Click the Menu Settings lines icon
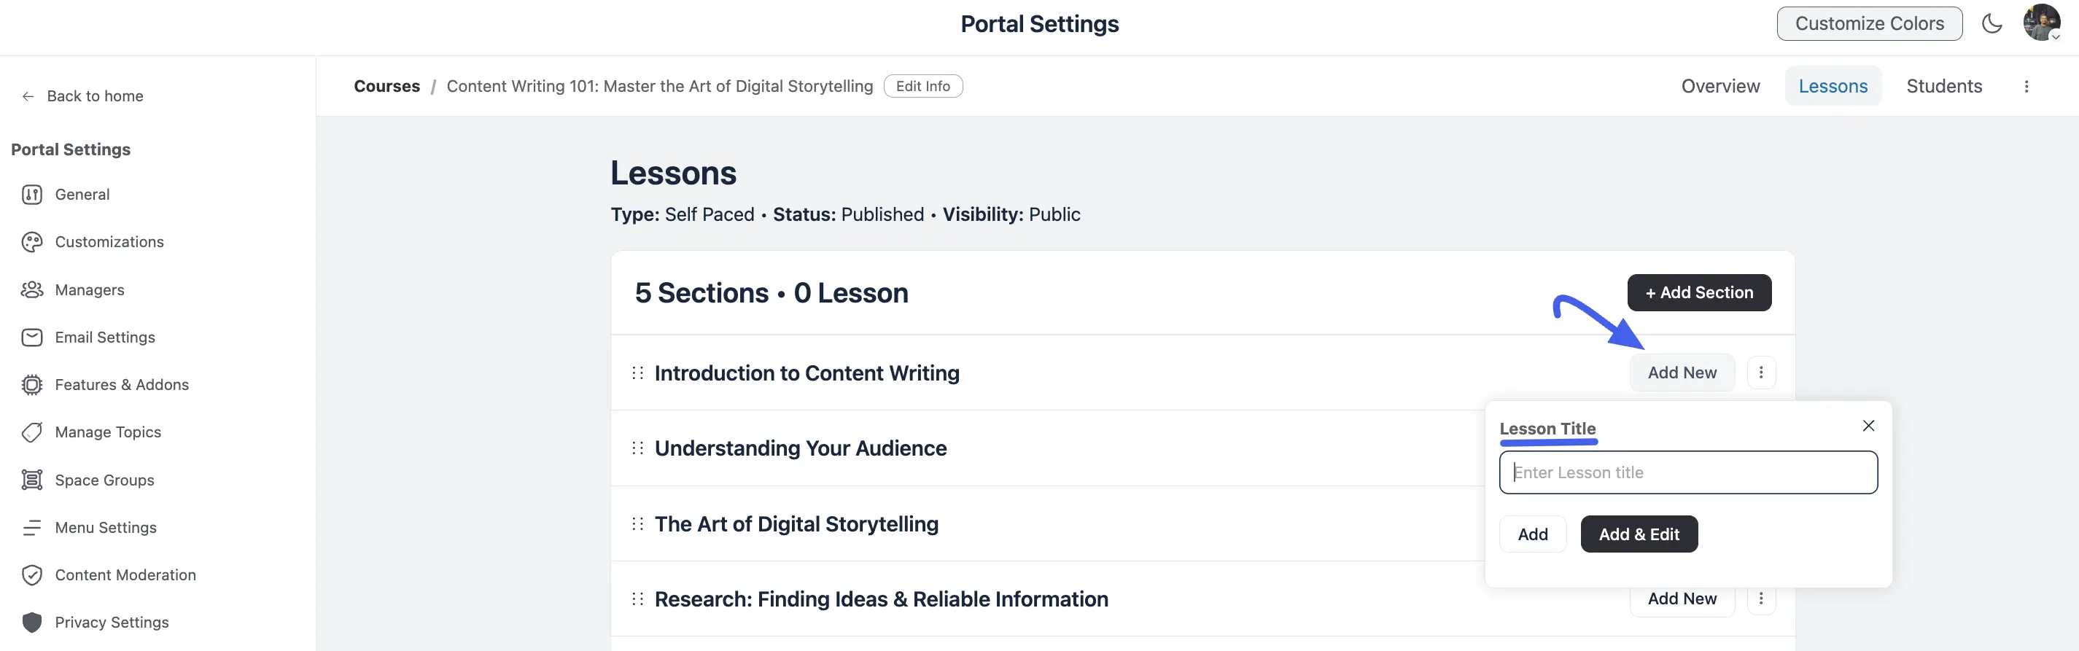The width and height of the screenshot is (2079, 651). coord(32,528)
